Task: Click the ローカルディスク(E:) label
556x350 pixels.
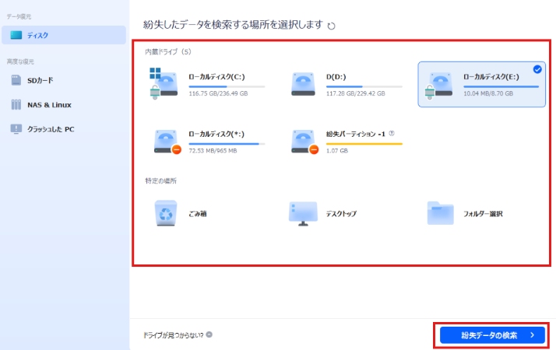Action: [x=491, y=77]
